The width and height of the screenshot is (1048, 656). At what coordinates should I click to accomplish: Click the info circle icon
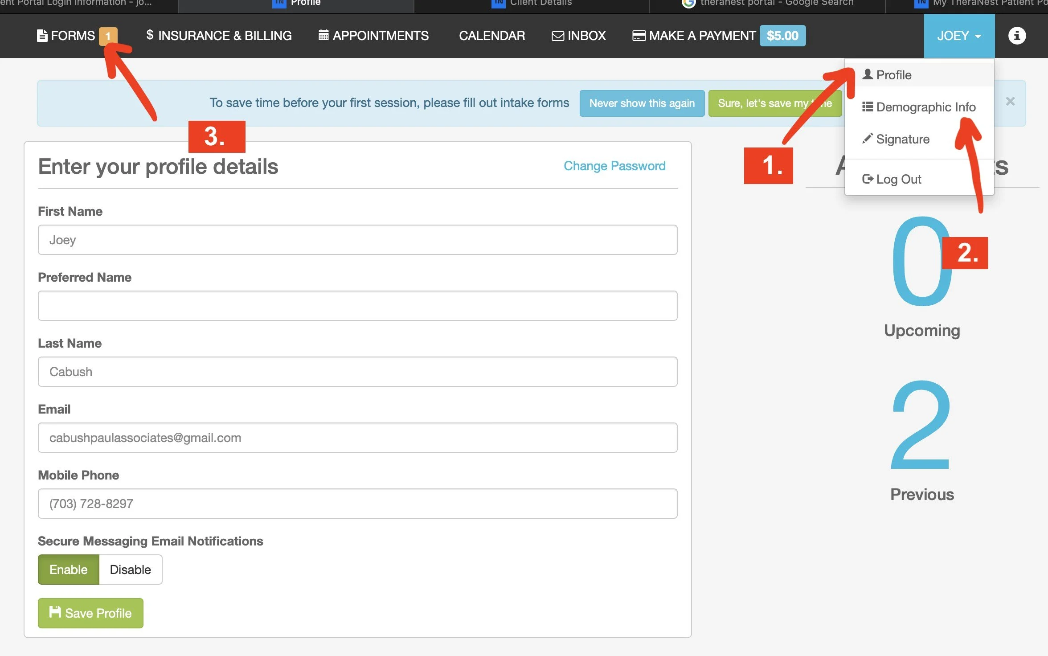pyautogui.click(x=1016, y=36)
